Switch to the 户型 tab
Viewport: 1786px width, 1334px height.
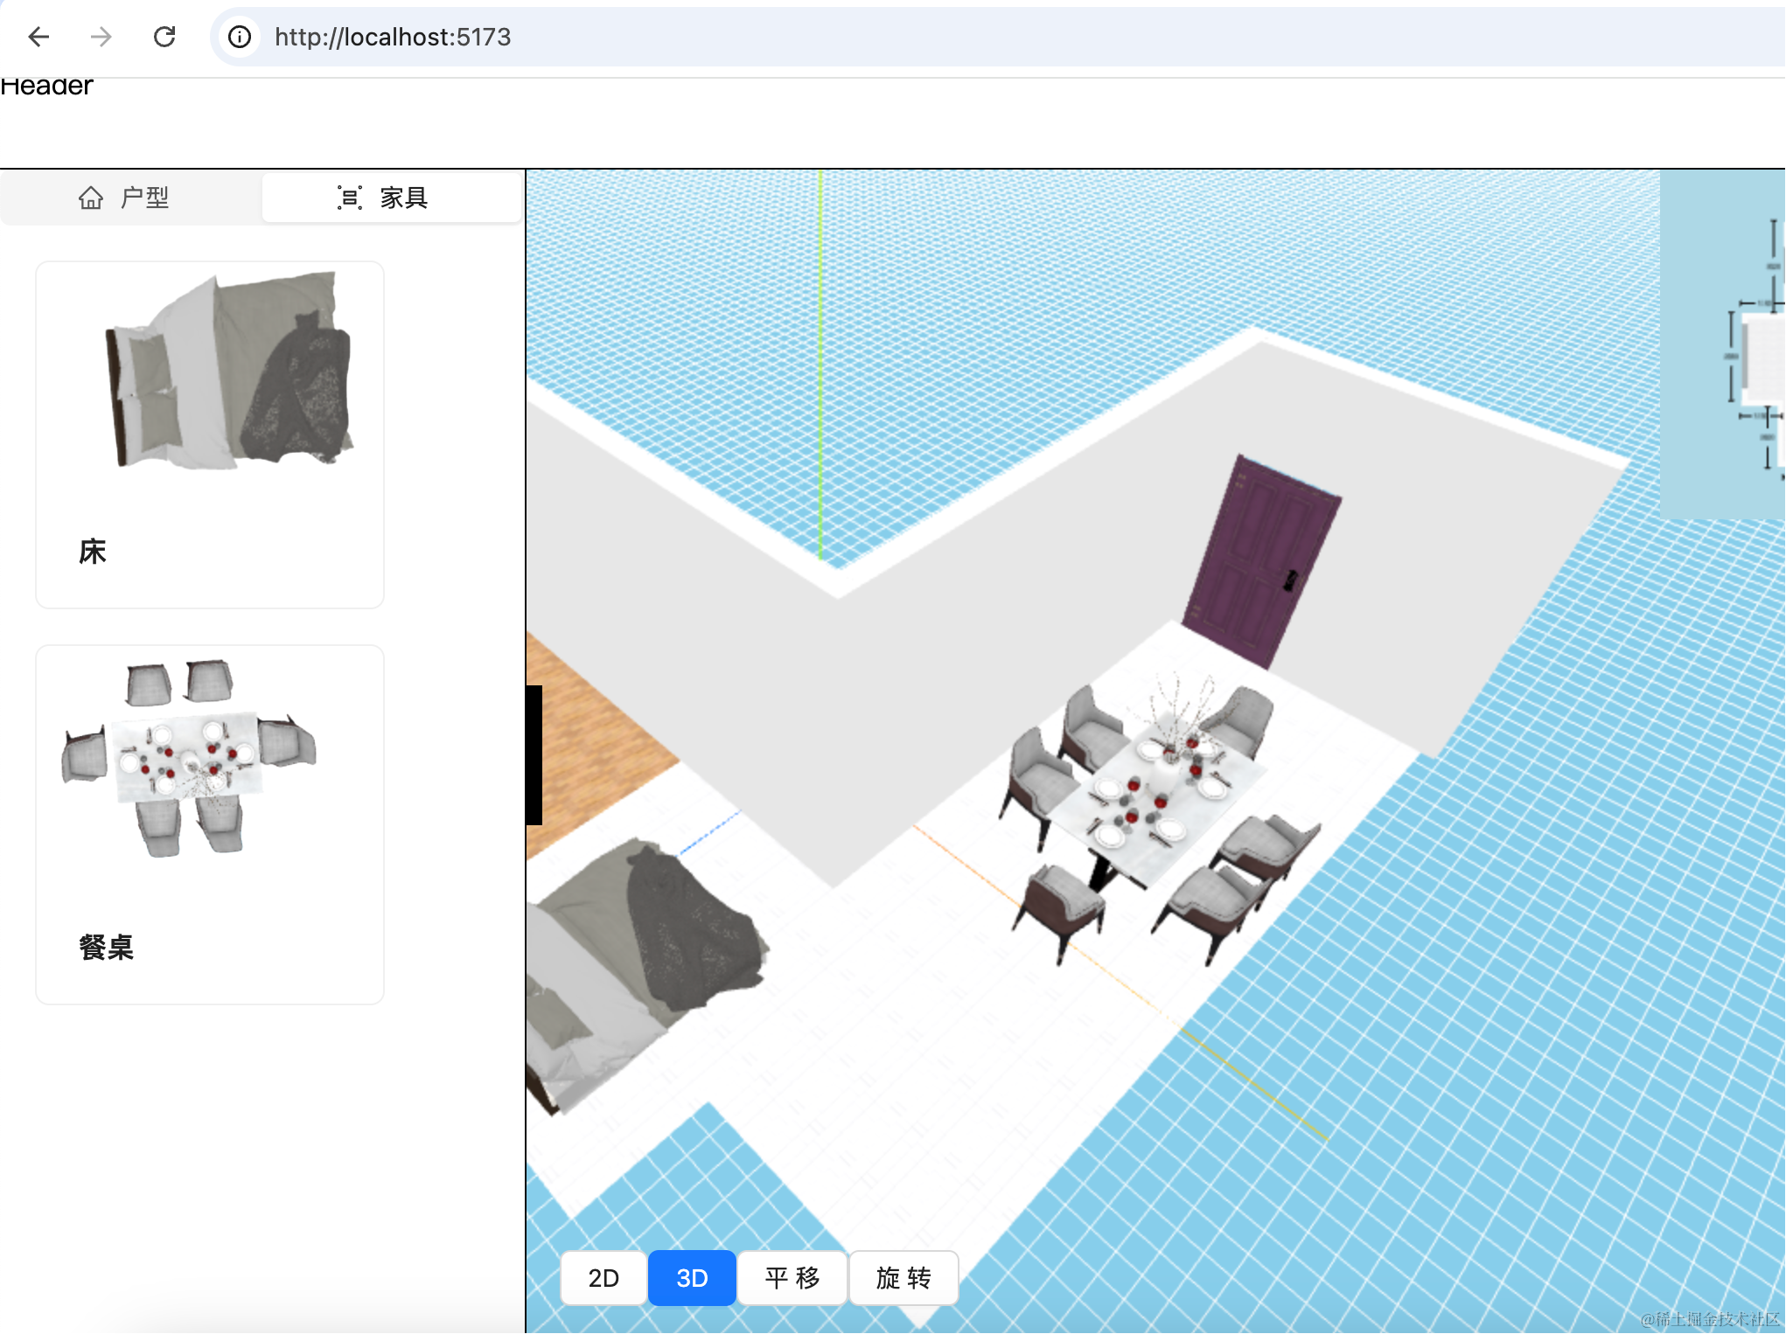(x=131, y=198)
